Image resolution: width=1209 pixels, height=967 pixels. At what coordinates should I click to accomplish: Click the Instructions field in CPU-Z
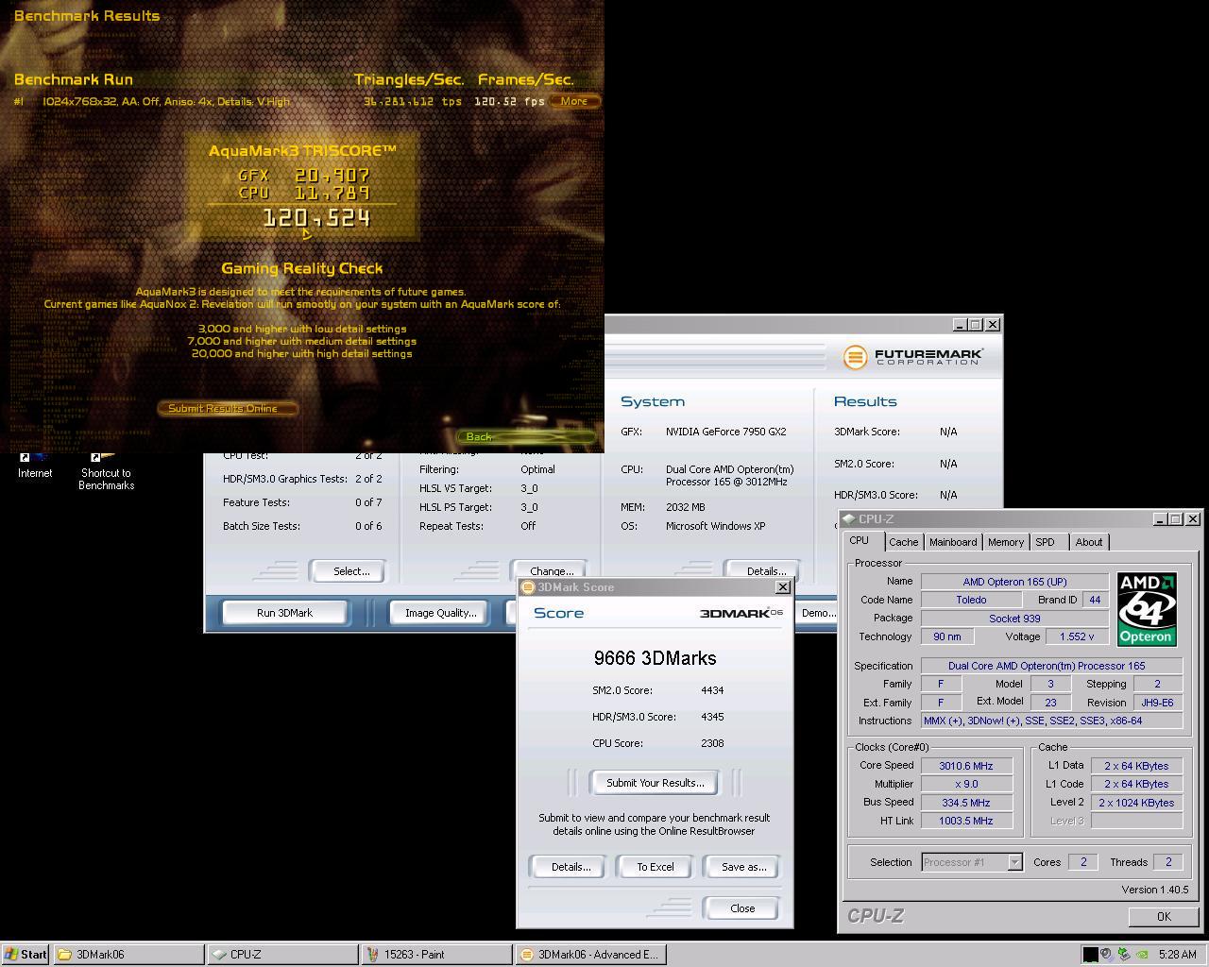pyautogui.click(x=1051, y=721)
